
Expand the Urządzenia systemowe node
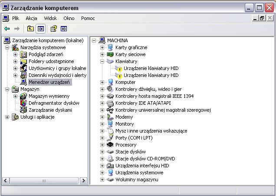pyautogui.click(x=102, y=173)
